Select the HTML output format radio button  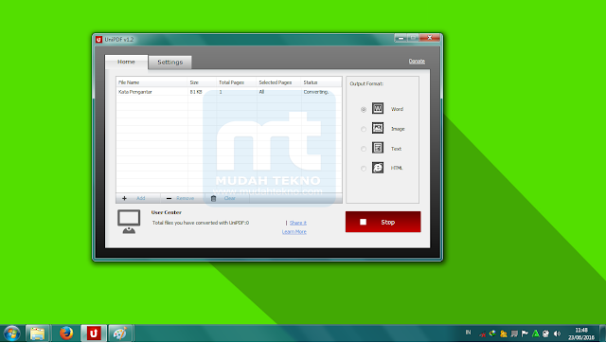pos(364,169)
